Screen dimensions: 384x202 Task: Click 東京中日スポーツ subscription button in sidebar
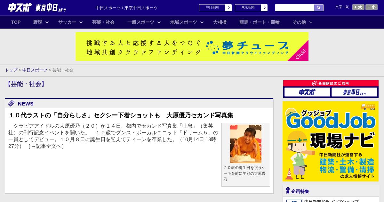tap(354, 92)
